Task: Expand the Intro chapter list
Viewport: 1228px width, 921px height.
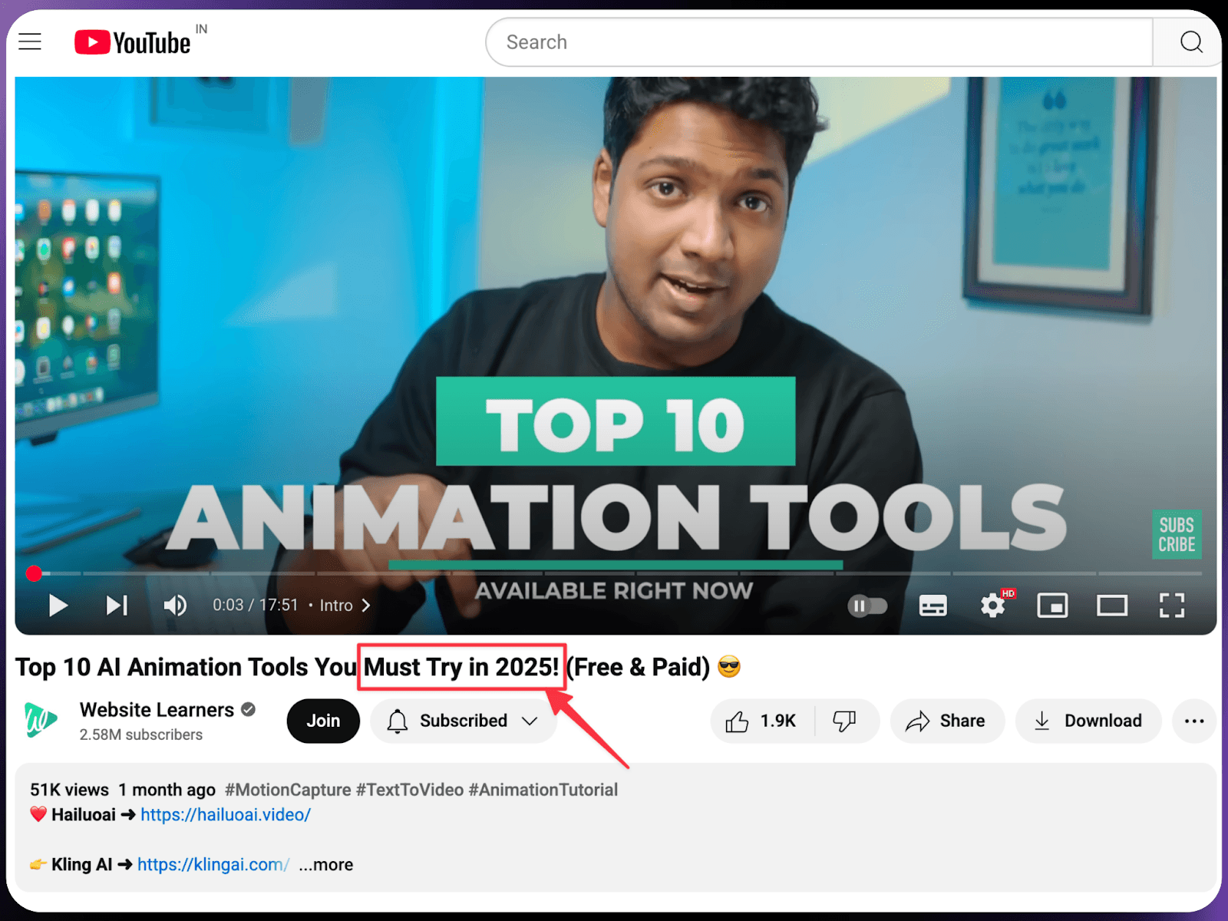Action: point(345,606)
